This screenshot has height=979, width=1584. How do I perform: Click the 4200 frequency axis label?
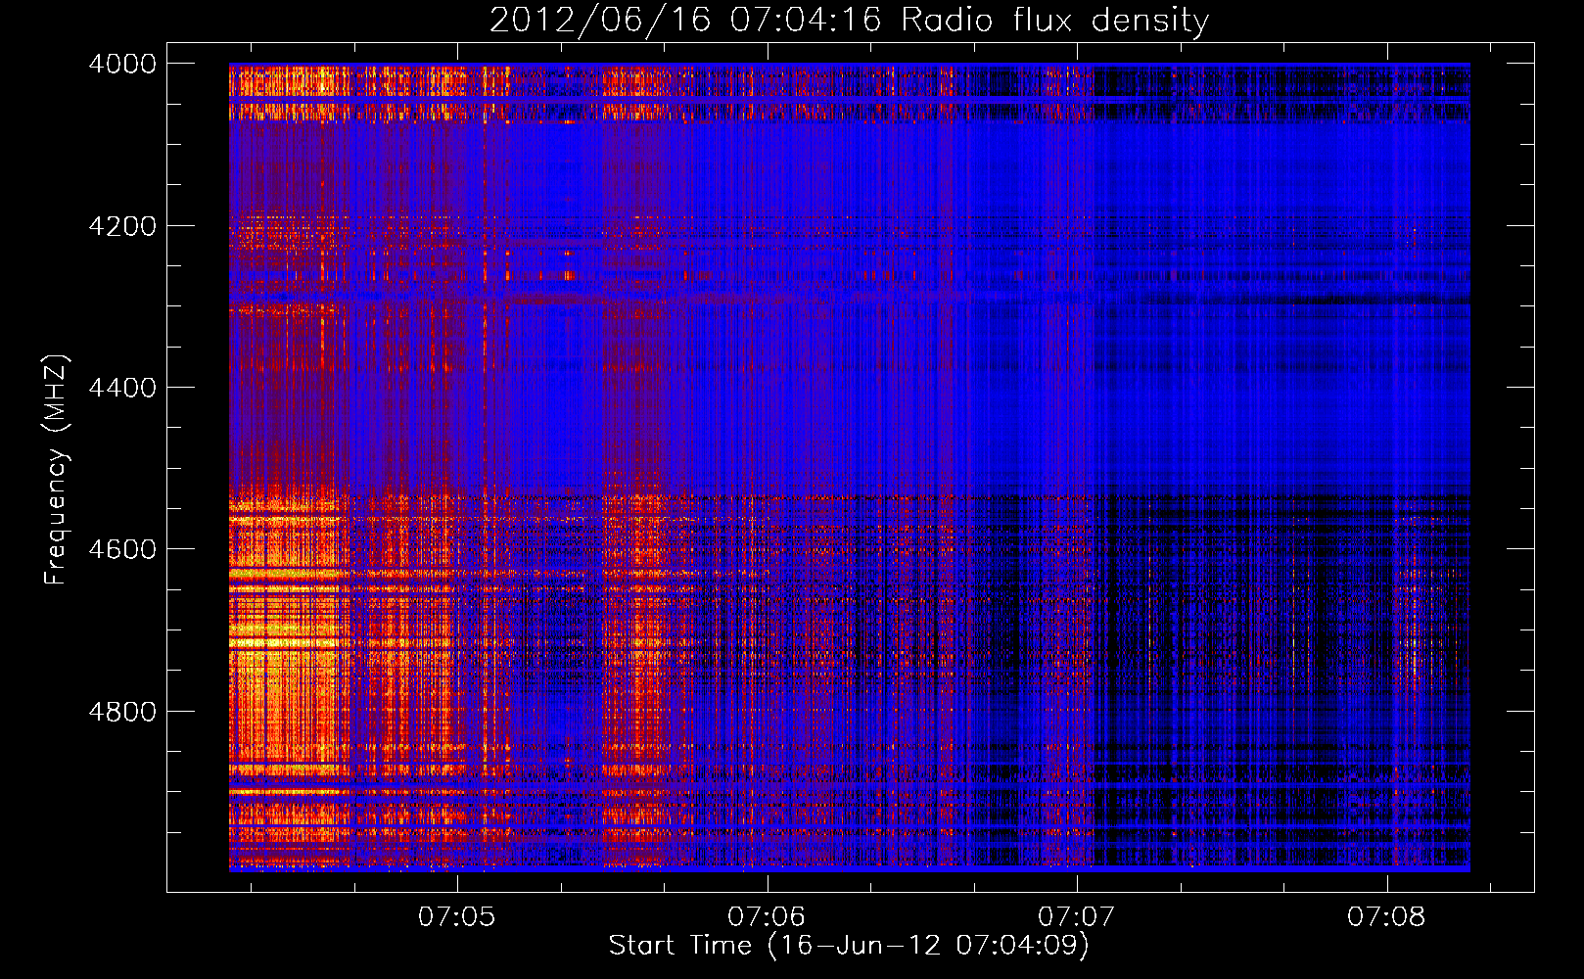click(121, 226)
